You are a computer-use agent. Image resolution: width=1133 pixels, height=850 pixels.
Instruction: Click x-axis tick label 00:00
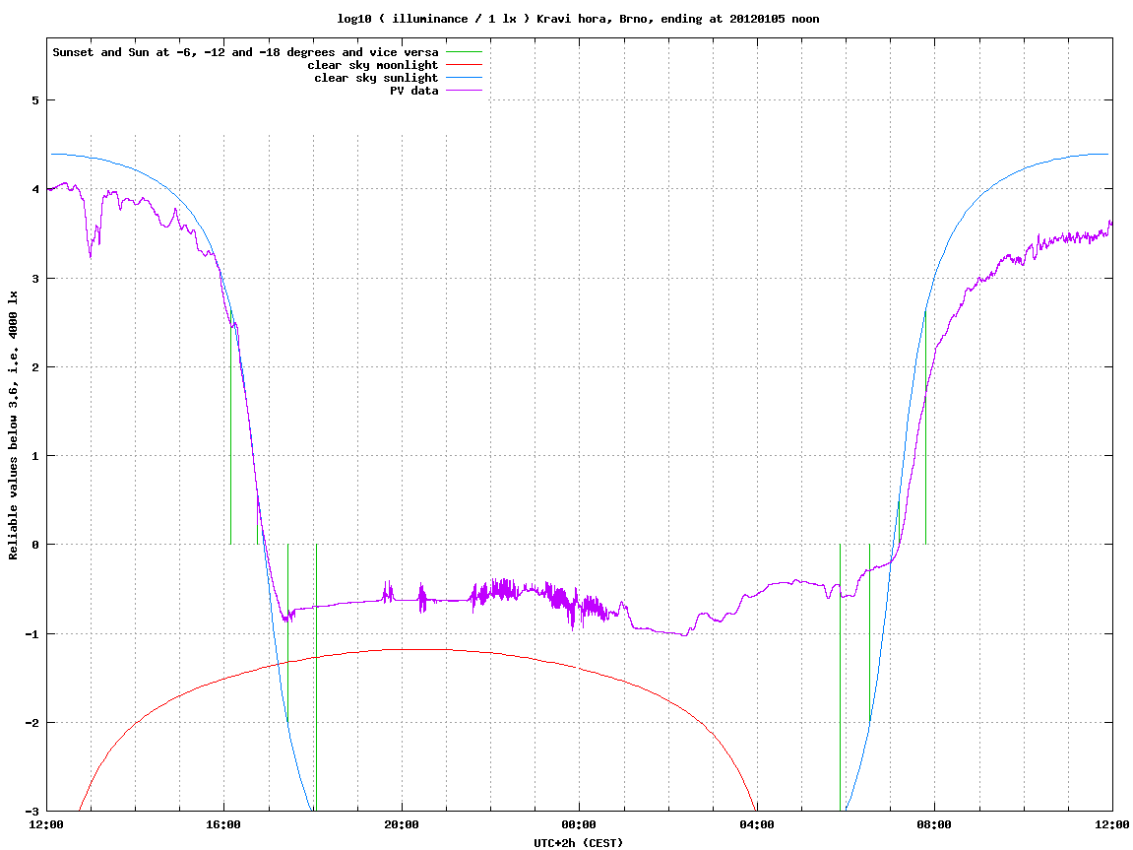(x=580, y=824)
